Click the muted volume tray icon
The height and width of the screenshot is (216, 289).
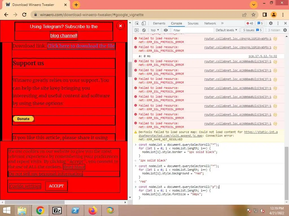pos(262,211)
